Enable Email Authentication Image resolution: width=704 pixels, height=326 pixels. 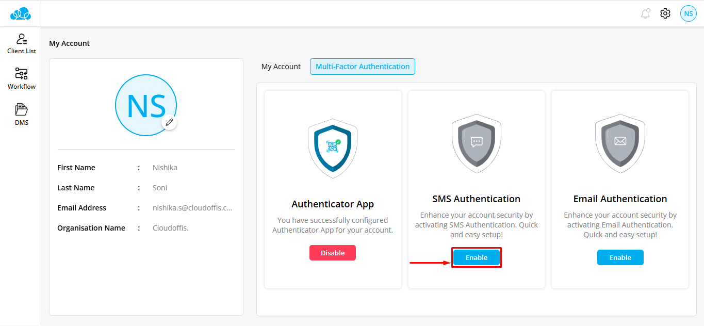[620, 257]
